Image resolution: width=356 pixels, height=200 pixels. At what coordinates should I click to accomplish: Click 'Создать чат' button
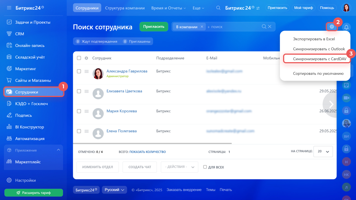(140, 167)
